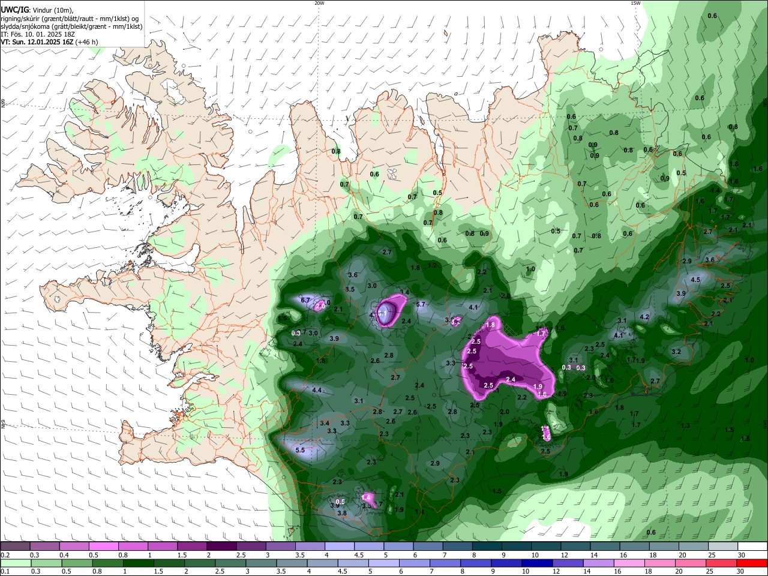Click the lavender swatch labeled 14 in bottom legend row

point(598,563)
